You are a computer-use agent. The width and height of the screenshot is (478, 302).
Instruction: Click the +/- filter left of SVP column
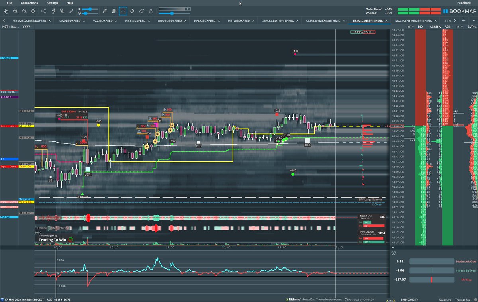point(459,27)
